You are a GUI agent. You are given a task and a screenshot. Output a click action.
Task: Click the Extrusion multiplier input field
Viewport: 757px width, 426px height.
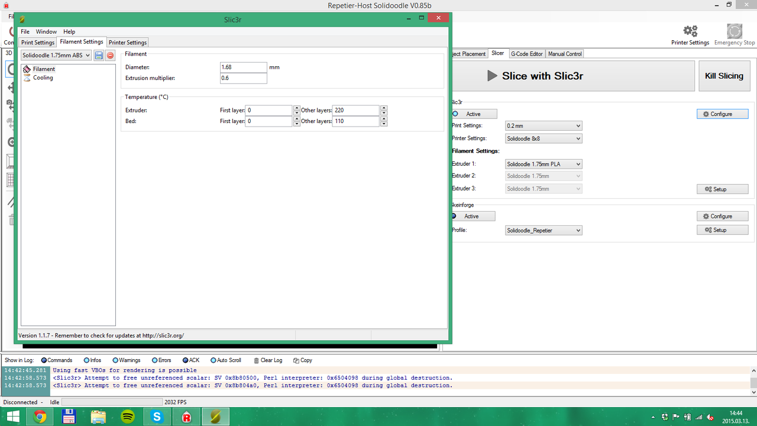tap(243, 78)
